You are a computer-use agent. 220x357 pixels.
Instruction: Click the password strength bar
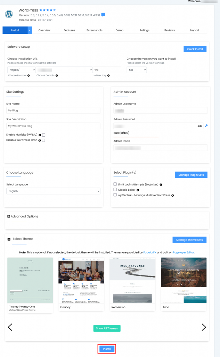point(136,137)
